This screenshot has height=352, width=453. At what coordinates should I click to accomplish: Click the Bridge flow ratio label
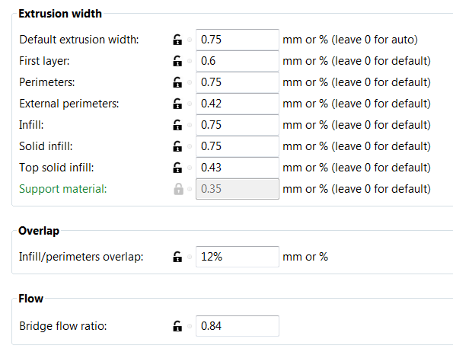pyautogui.click(x=63, y=326)
